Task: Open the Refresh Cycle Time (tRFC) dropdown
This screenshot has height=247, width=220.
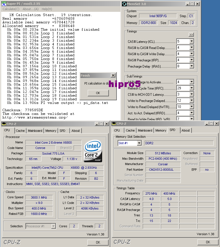Action: coord(192,88)
